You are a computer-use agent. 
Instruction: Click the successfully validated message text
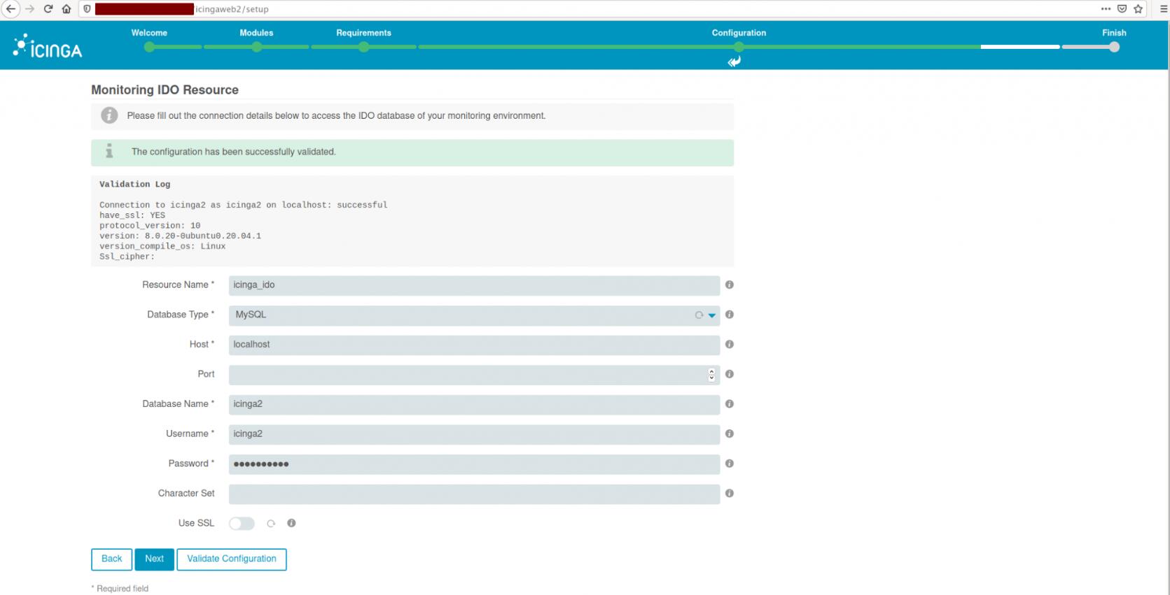tap(233, 152)
